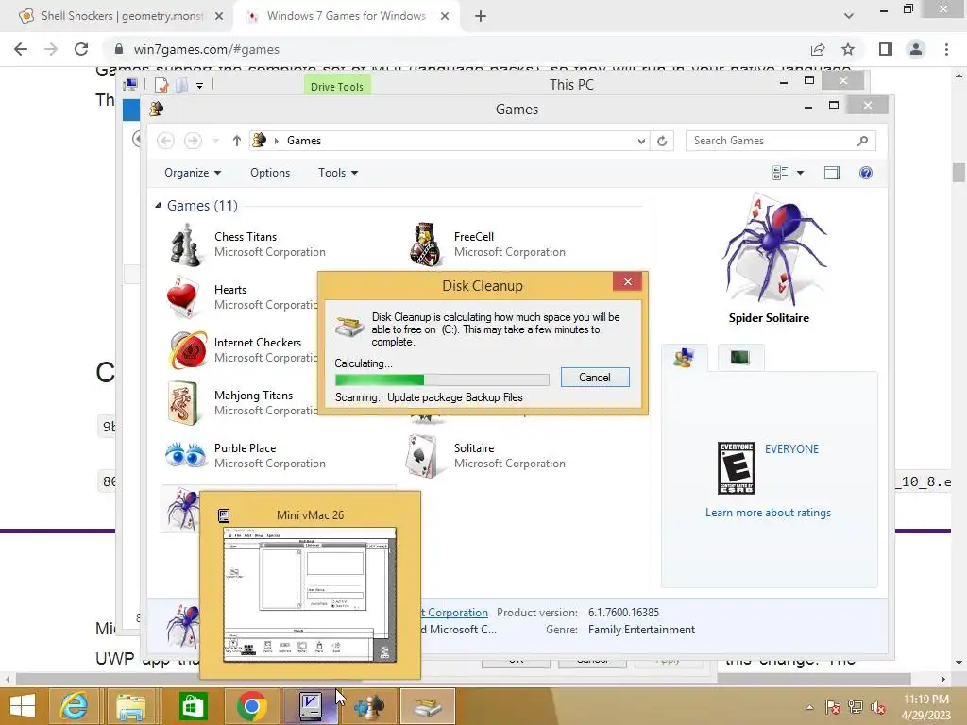Click the muted volume tray icon

point(878,707)
